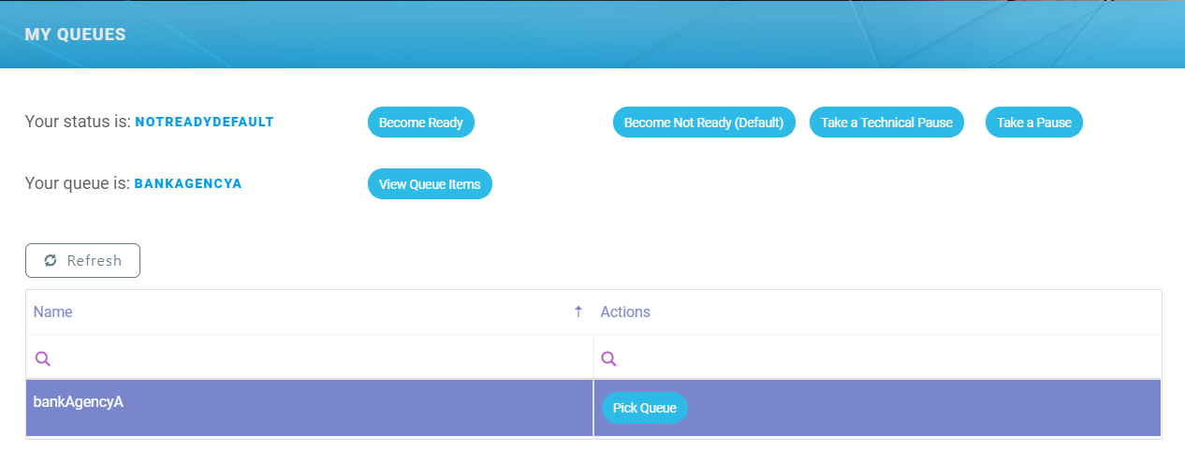Sort by the Name column header
Screen dimensions: 1185x464
click(x=53, y=312)
